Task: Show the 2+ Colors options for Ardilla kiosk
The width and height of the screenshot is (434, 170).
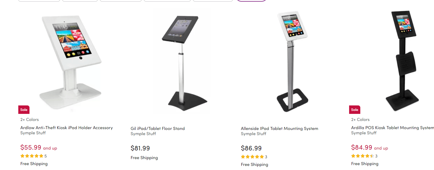Action: click(360, 120)
